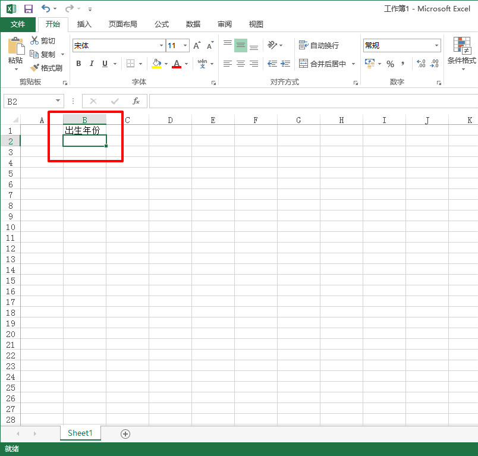478x456 pixels.
Task: Add a new sheet with plus icon
Action: point(125,433)
